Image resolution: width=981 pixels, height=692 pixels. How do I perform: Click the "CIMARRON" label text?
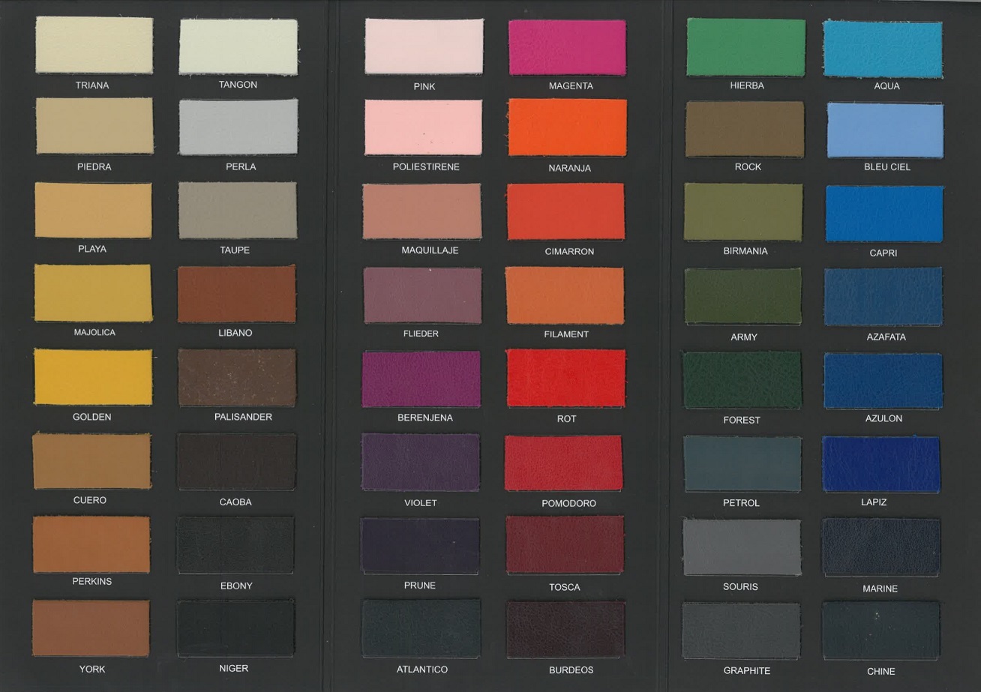(x=569, y=252)
